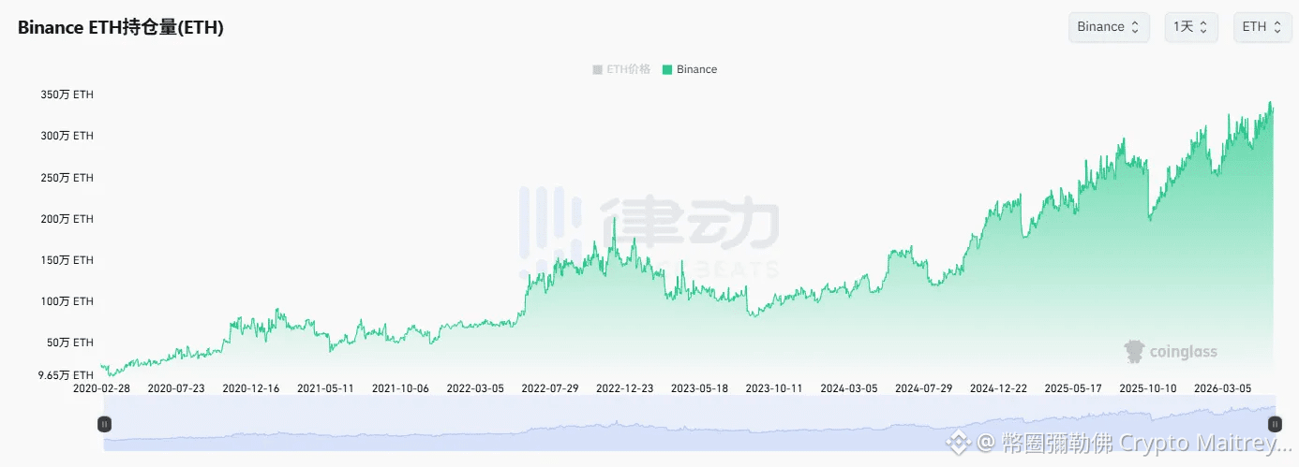Click the 150万 ETH axis label
This screenshot has height=467, width=1299.
(67, 259)
